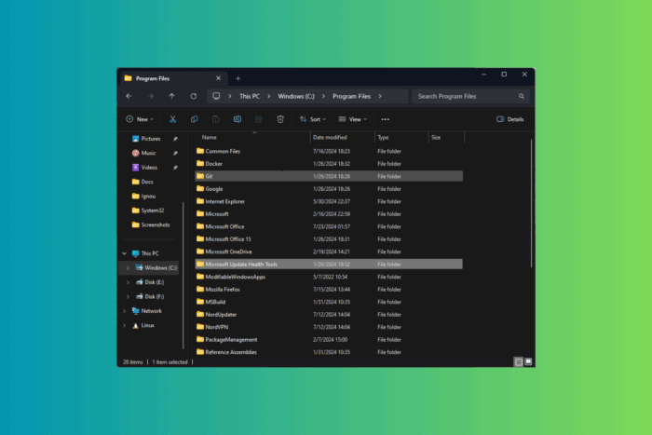Screen dimensions: 652x435
Task: Select the Mozilla Firefox folder
Action: click(329, 289)
